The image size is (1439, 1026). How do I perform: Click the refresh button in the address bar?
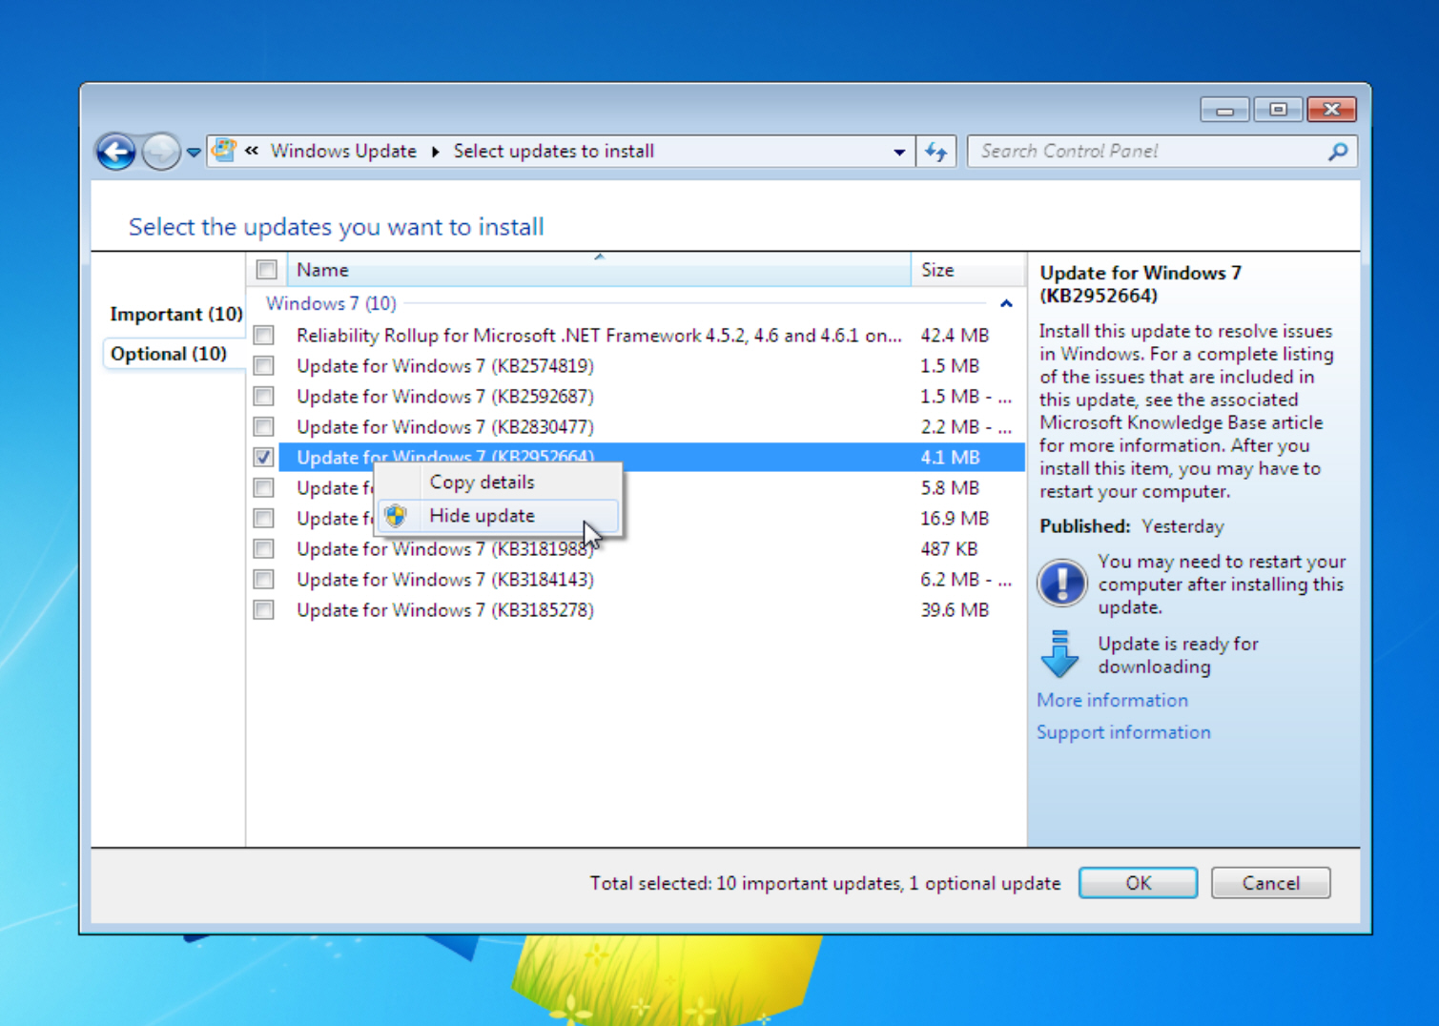coord(936,152)
